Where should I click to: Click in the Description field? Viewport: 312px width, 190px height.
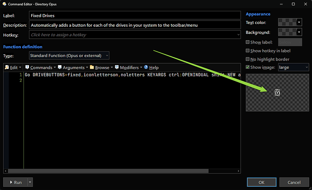click(135, 25)
